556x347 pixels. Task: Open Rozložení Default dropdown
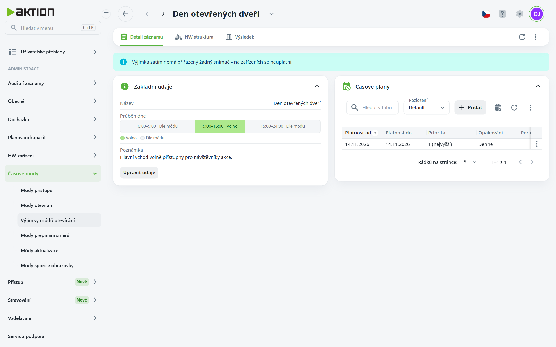pos(427,107)
